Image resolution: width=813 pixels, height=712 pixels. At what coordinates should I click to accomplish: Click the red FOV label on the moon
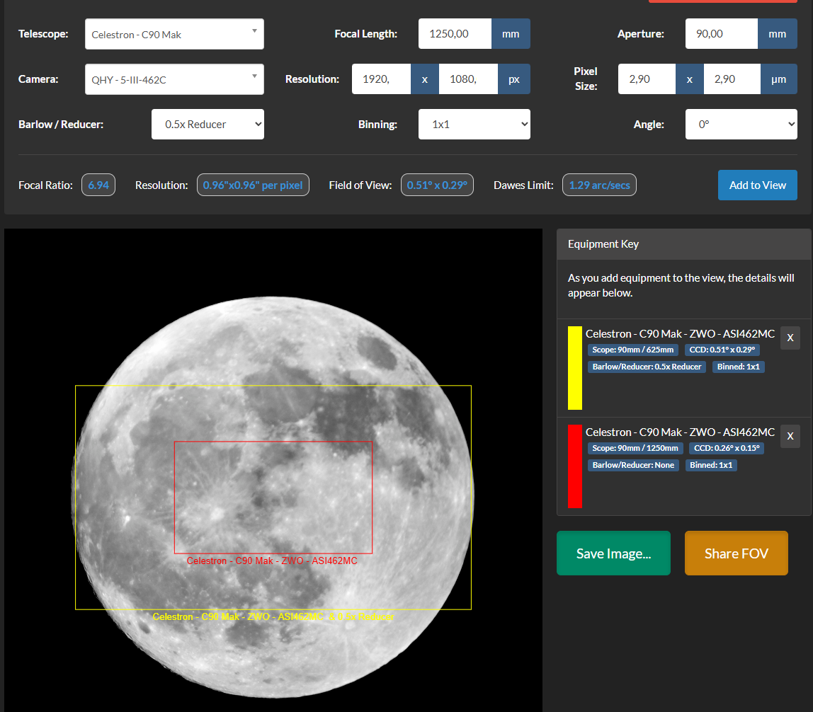(272, 561)
